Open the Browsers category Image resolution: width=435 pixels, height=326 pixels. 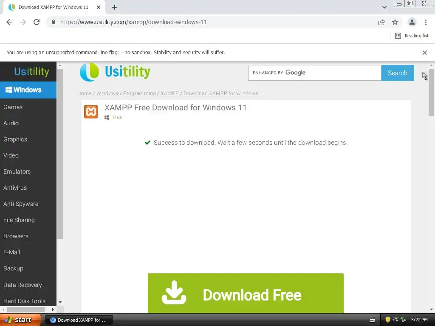coord(16,236)
